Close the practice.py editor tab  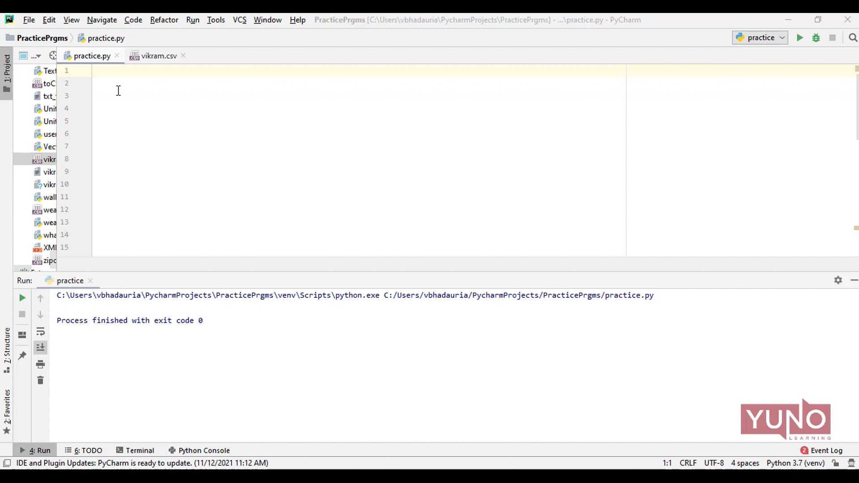(x=117, y=55)
